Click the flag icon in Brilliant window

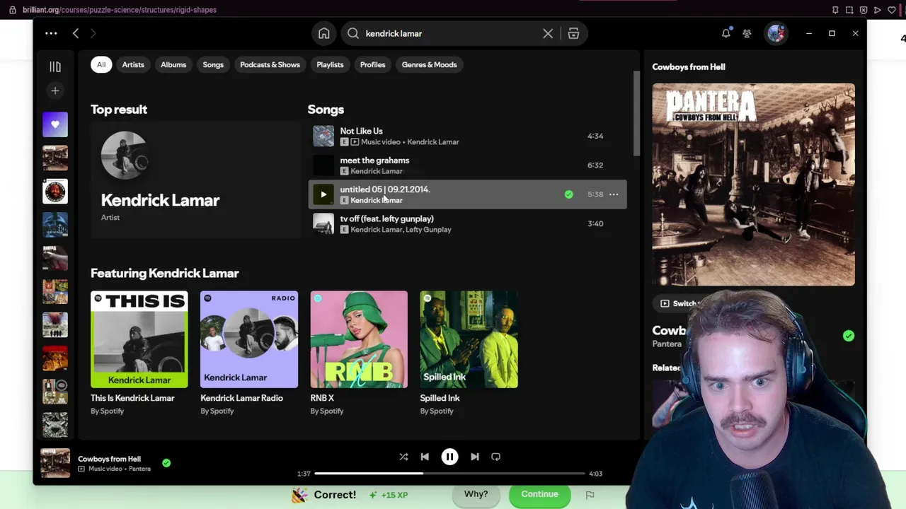pos(590,495)
